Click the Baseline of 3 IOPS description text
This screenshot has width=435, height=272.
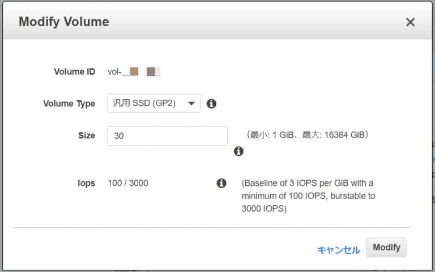click(x=308, y=195)
